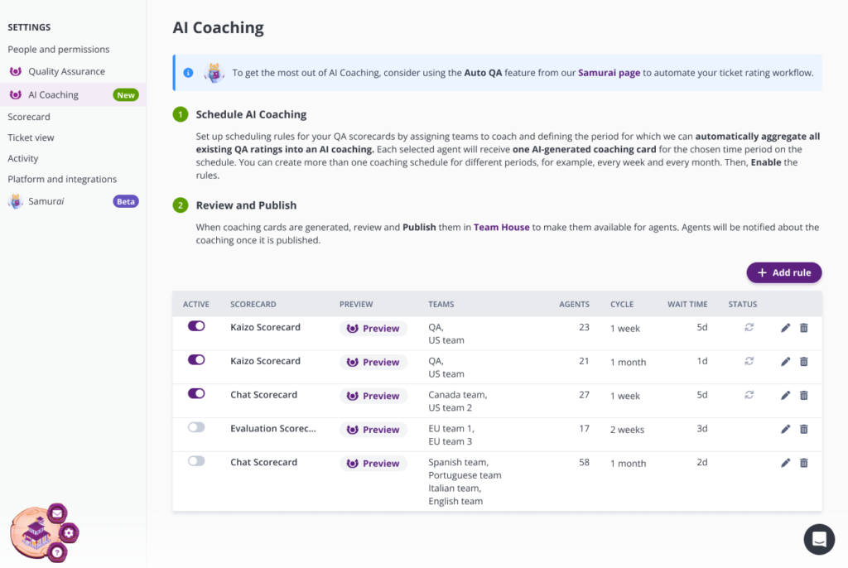Image resolution: width=848 pixels, height=568 pixels.
Task: Open the ACTIVE column header
Action: (196, 304)
